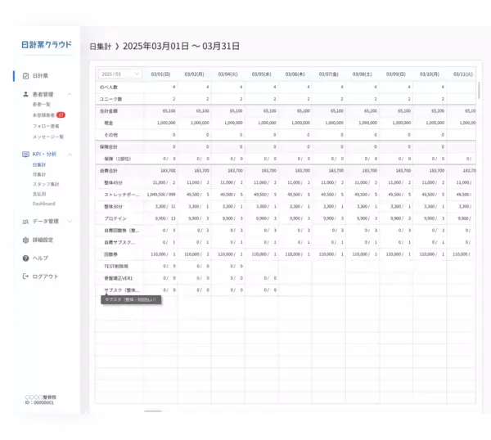Click the ヘルプ question mark icon
Viewport: 491px width, 440px height.
[x=25, y=258]
